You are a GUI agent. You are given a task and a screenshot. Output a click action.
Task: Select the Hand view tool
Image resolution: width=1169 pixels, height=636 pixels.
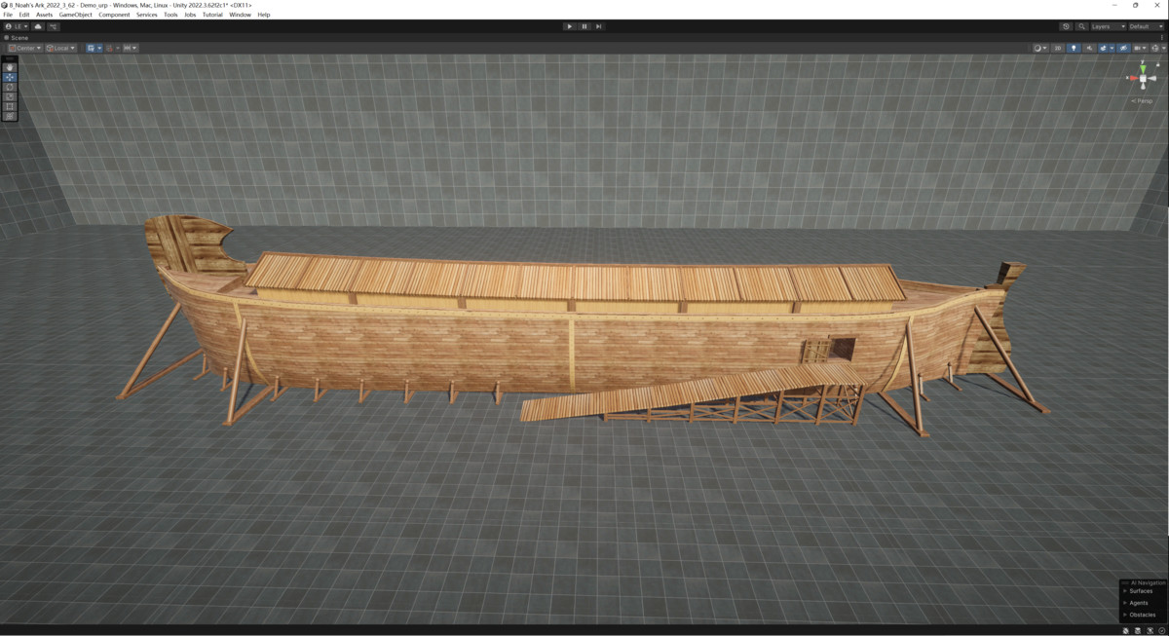tap(10, 66)
